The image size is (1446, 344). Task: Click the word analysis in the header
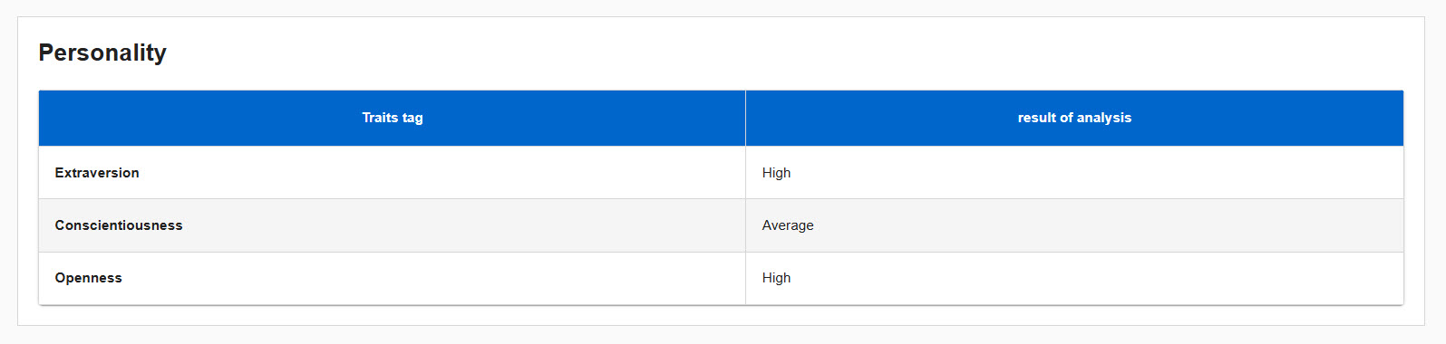tap(1103, 118)
